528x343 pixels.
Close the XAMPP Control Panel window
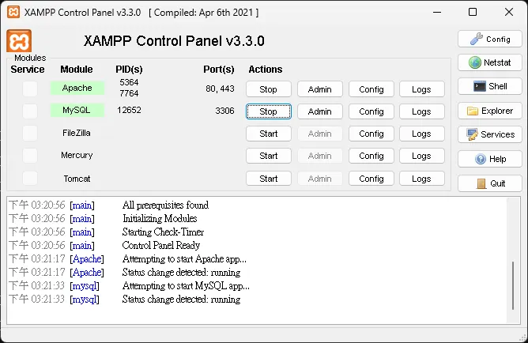509,12
